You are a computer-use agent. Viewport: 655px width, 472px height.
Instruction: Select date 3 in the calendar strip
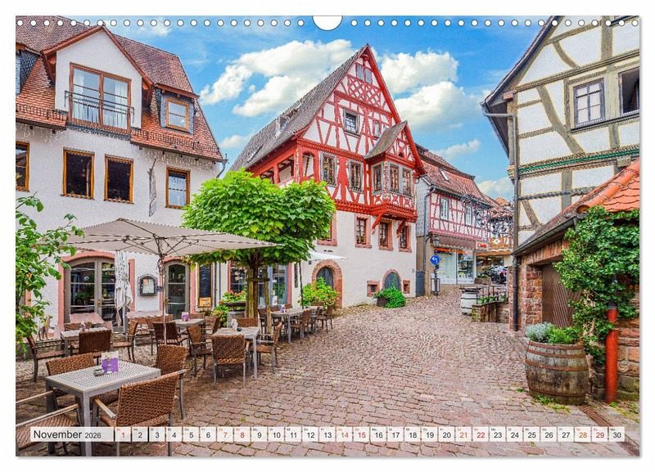point(157,434)
